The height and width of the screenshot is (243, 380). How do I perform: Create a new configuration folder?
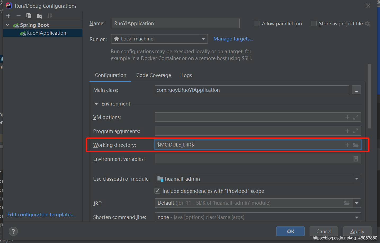coord(39,16)
